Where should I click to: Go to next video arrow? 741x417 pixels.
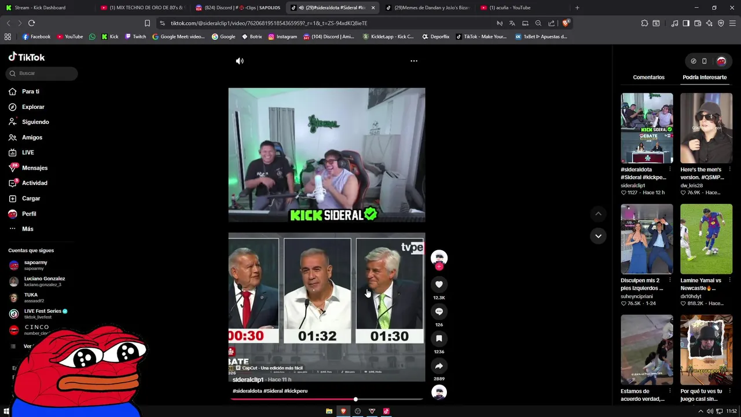coord(598,236)
